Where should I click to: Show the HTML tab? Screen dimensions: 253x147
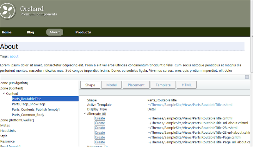(x=187, y=85)
